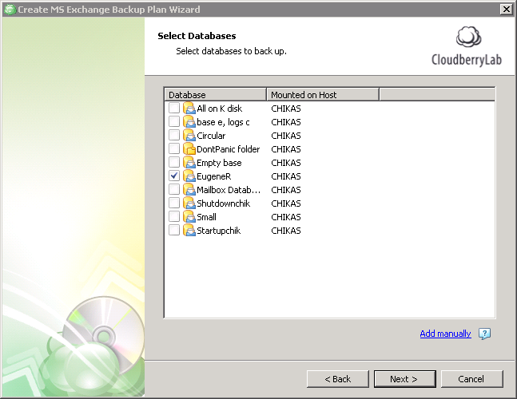Select the Small database name
The image size is (517, 399).
pos(207,217)
